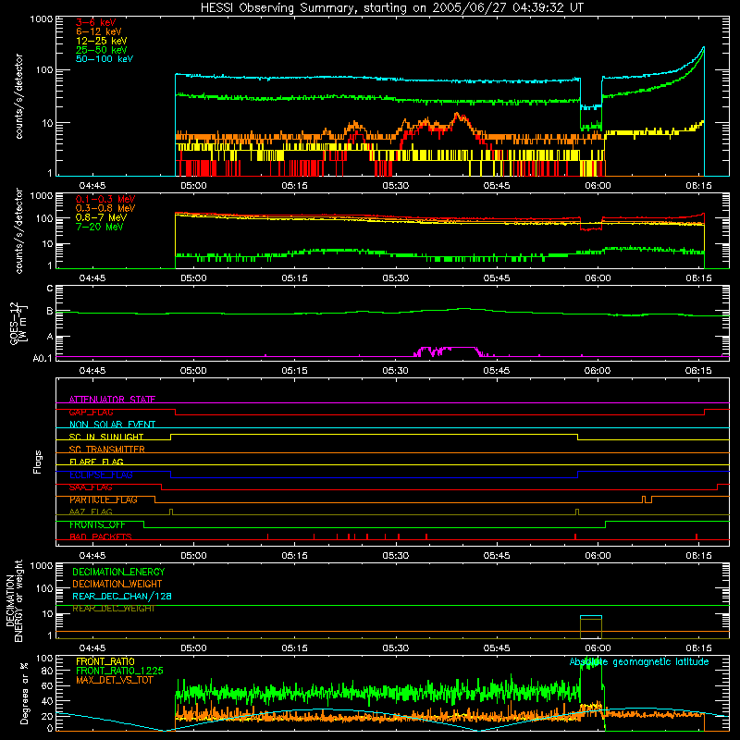The image size is (740, 740).
Task: Select the 7-20 MeV legend entry
Action: 100,227
